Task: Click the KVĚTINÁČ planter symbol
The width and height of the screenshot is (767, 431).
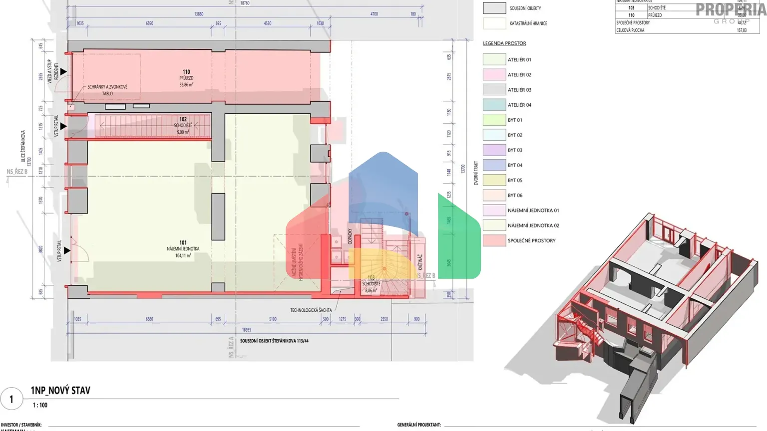Action: (x=419, y=262)
